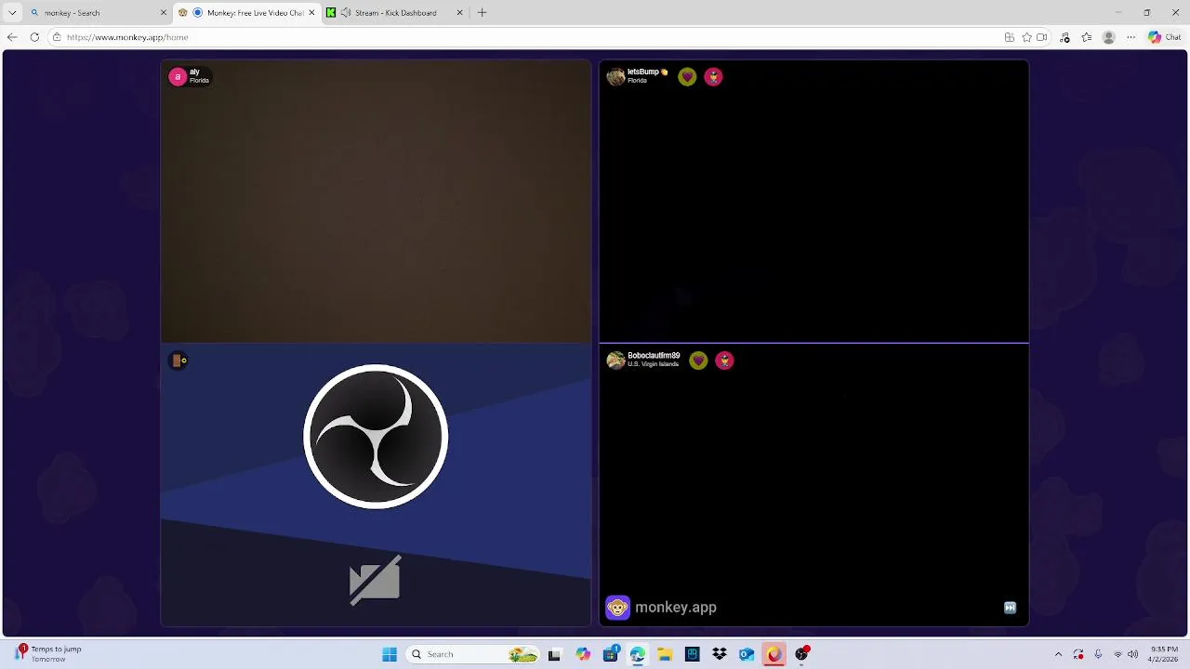Click the pink badge icon next to Bobeciautfrm89

[x=724, y=361]
